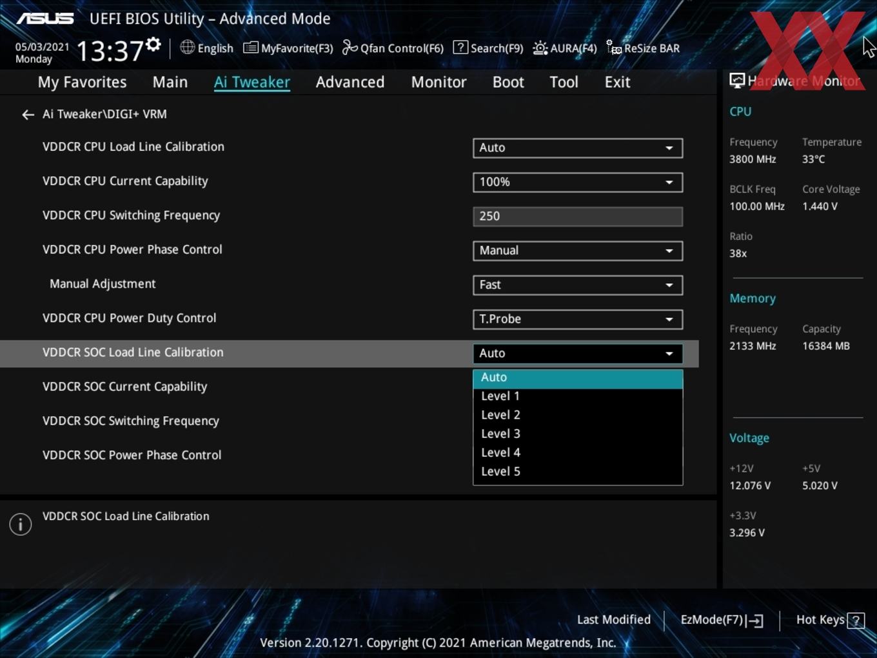Select the VDDCR SOC Current Capability row
Viewport: 877px width, 658px height.
pos(124,386)
